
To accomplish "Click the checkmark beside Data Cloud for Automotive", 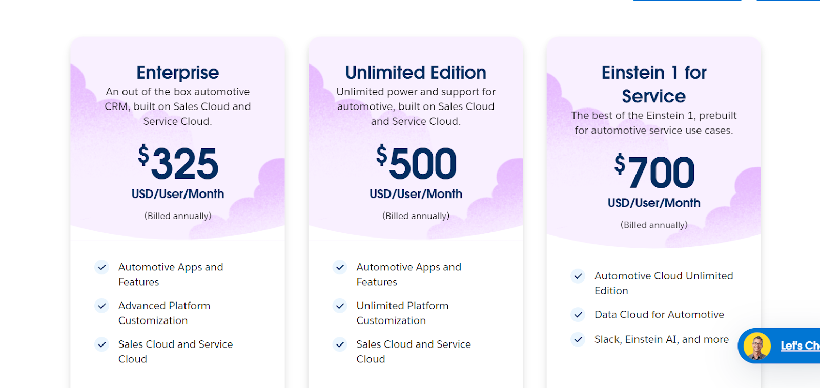I will (578, 315).
